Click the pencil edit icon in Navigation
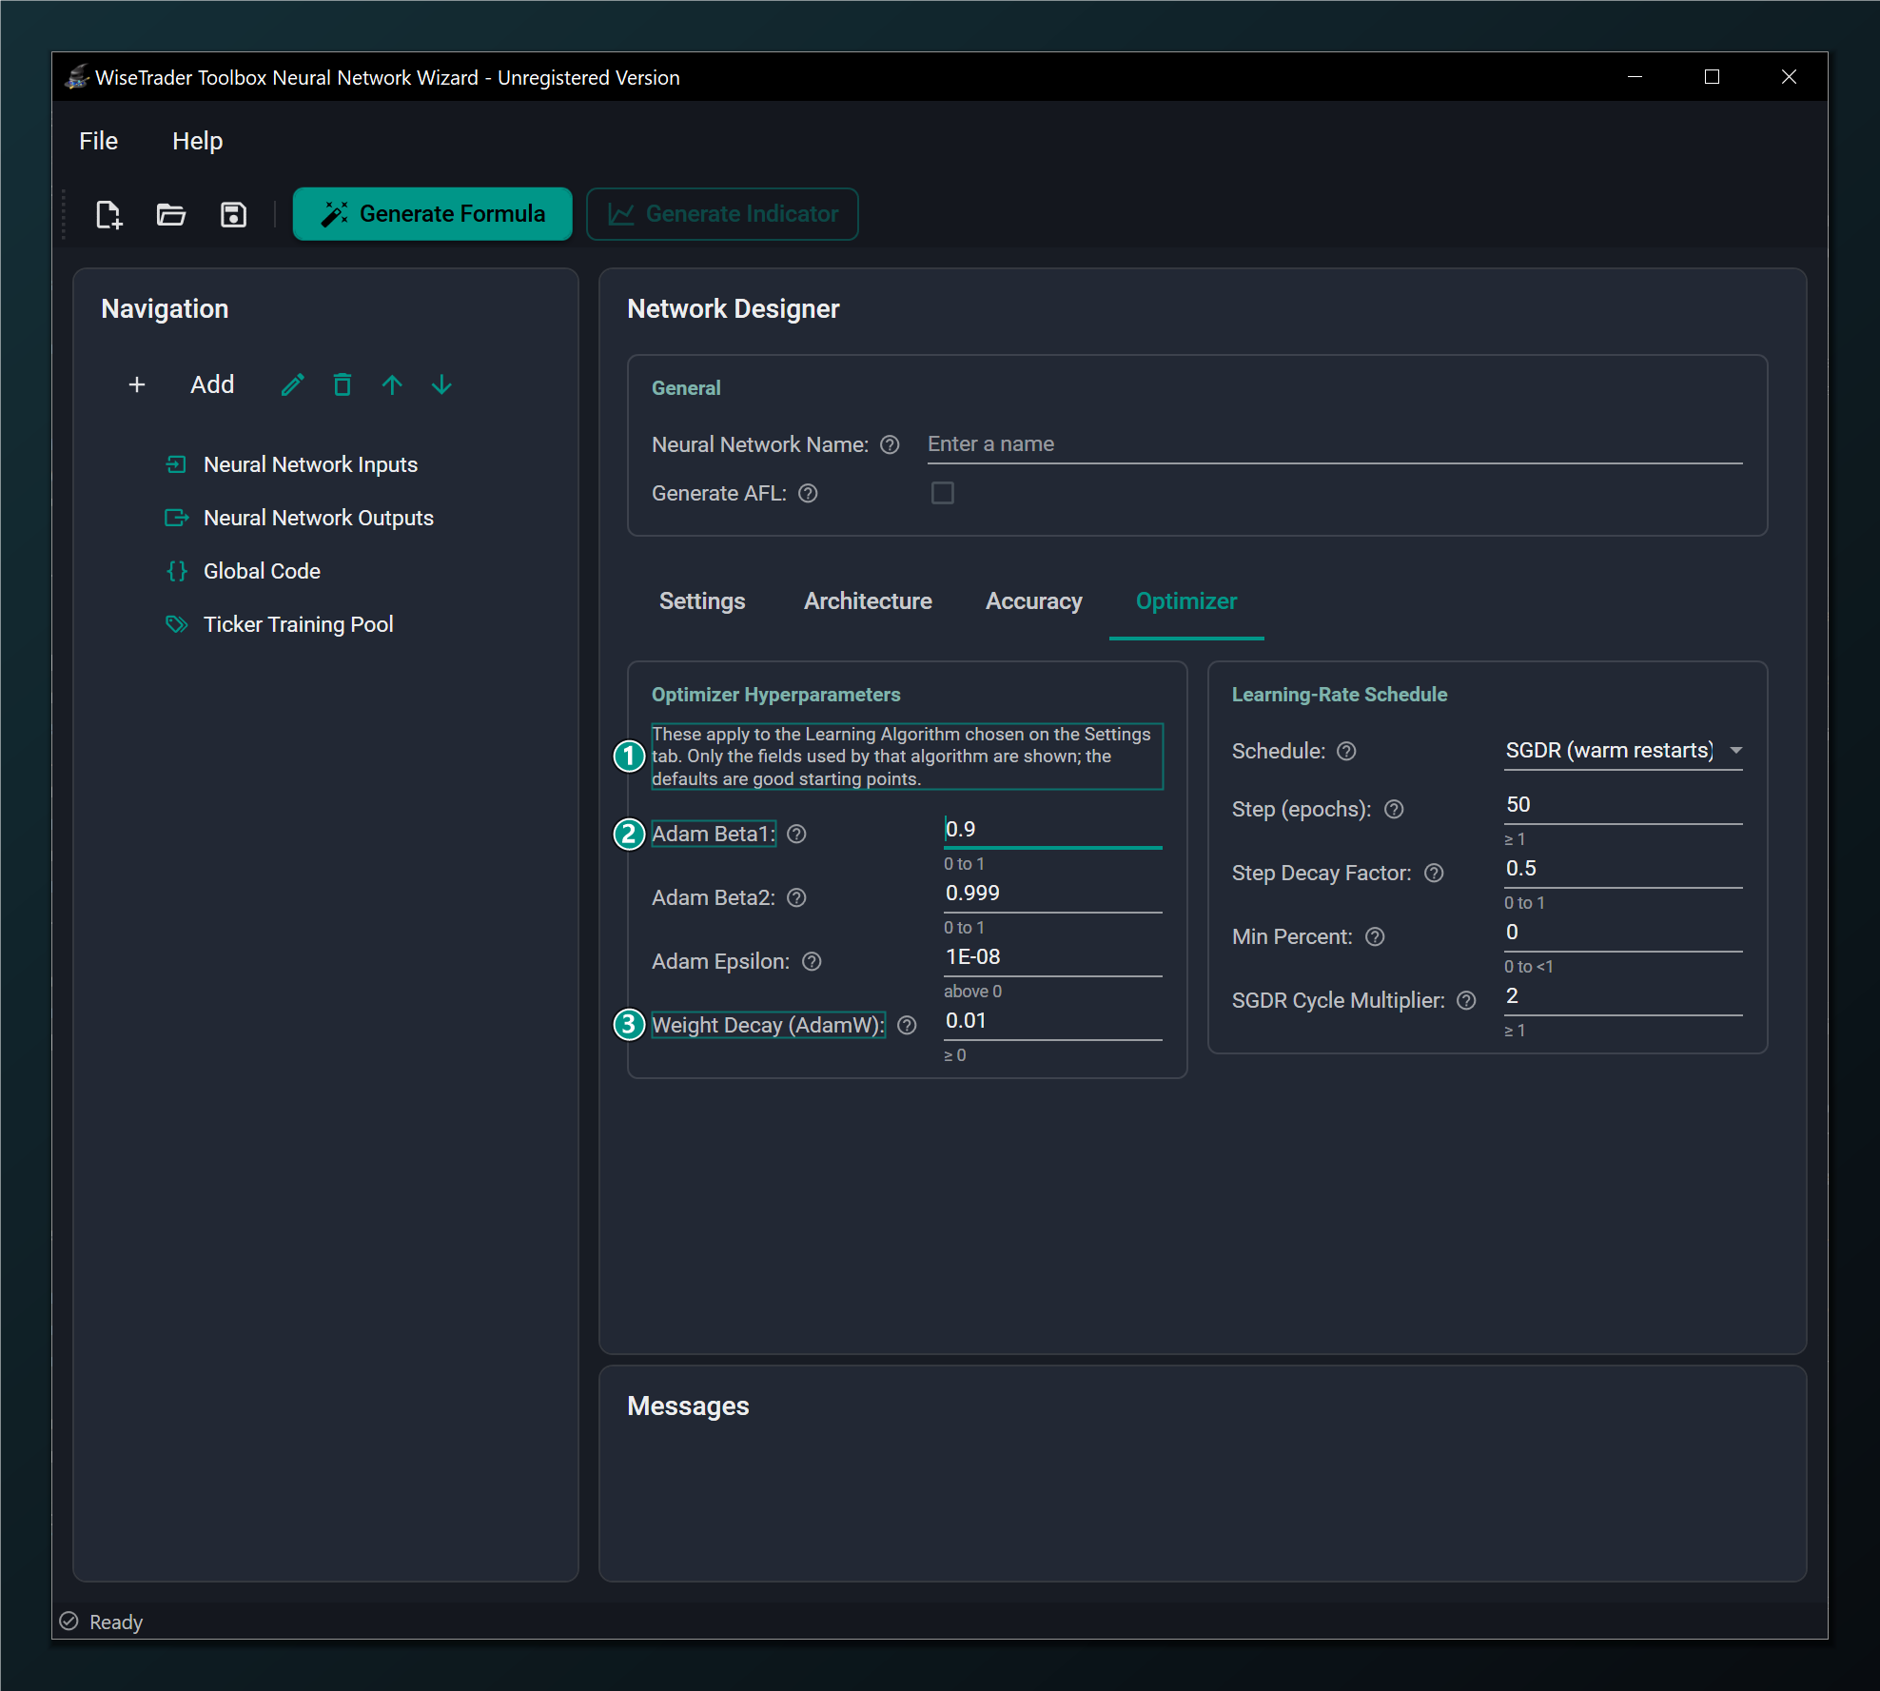This screenshot has width=1880, height=1691. 293,384
